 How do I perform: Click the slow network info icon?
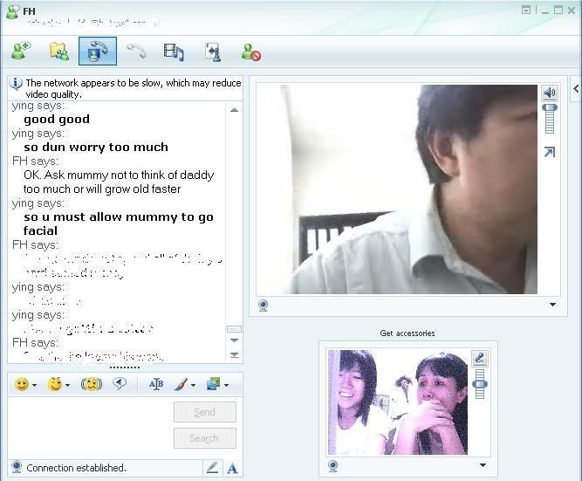[16, 84]
